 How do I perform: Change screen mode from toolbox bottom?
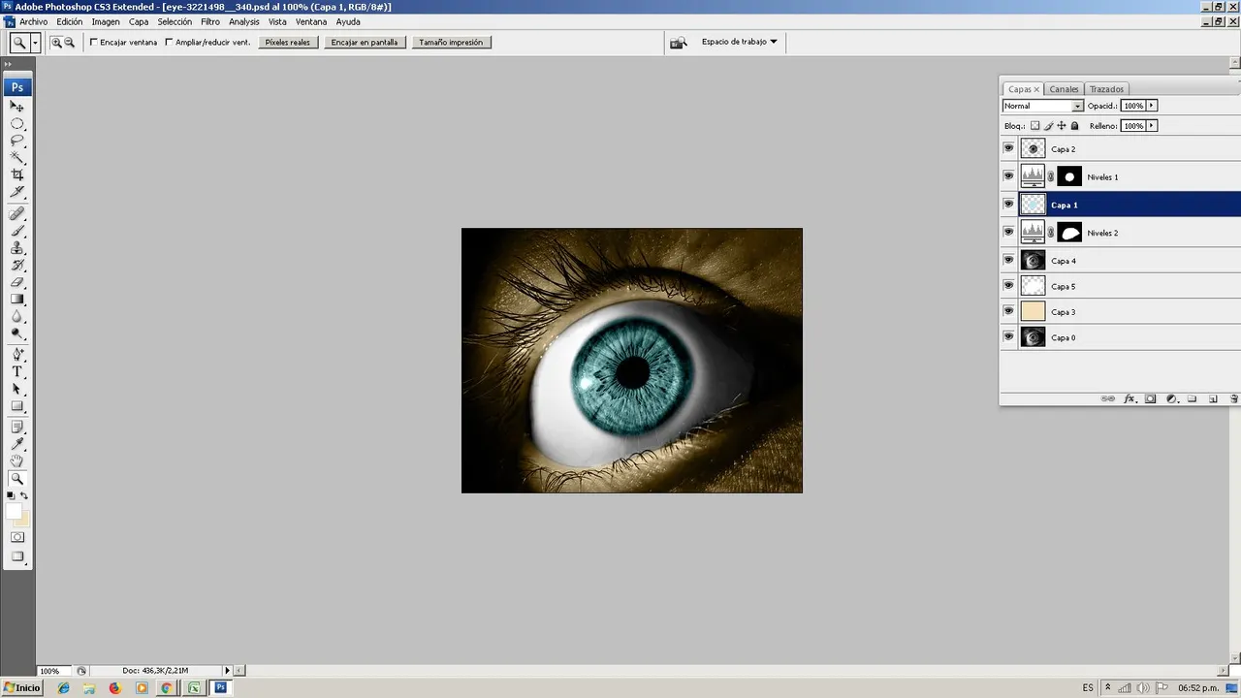[17, 556]
